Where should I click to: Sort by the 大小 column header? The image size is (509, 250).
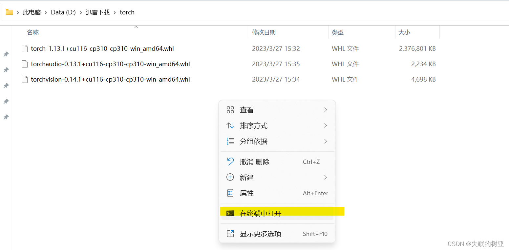[404, 32]
